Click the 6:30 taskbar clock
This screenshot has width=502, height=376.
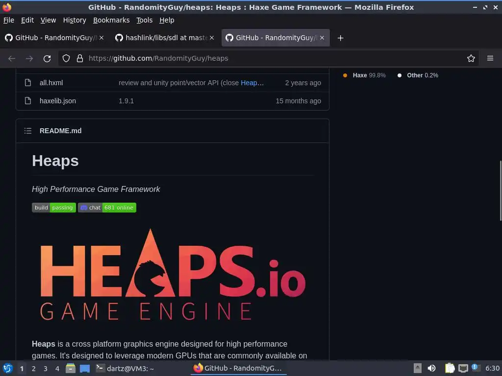click(492, 368)
